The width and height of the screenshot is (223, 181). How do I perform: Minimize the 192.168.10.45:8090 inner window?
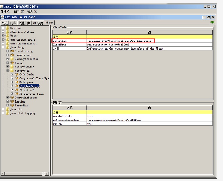click(x=204, y=17)
